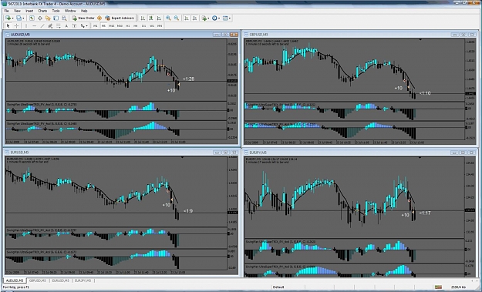Expand the Periods dropdown arrow
Screen dimensions: 482x292
click(x=219, y=18)
